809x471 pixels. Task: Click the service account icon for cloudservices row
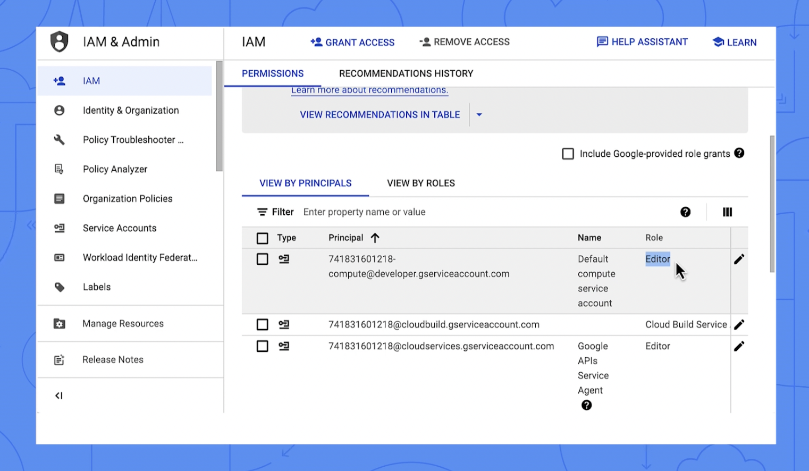coord(284,346)
